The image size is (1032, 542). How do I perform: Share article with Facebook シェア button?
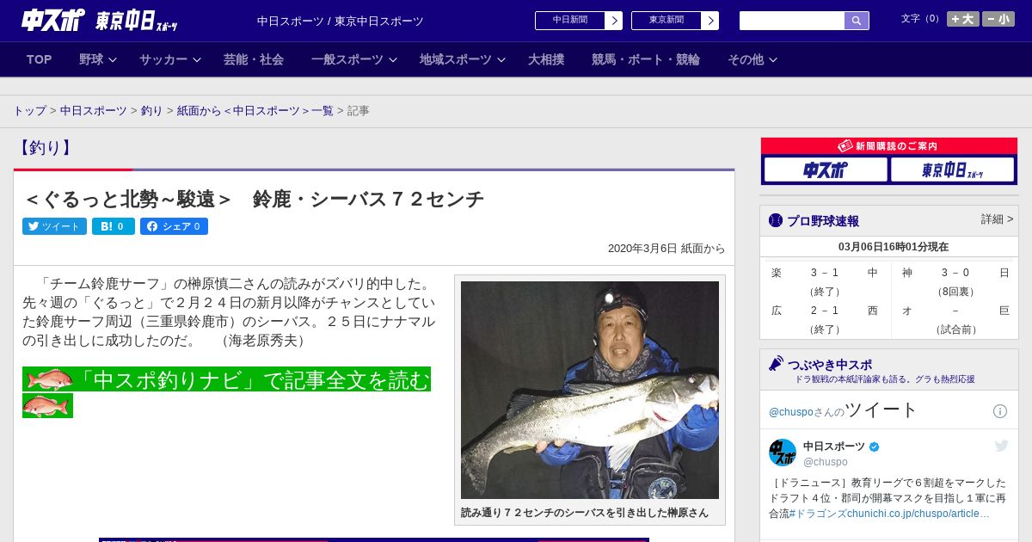click(174, 226)
